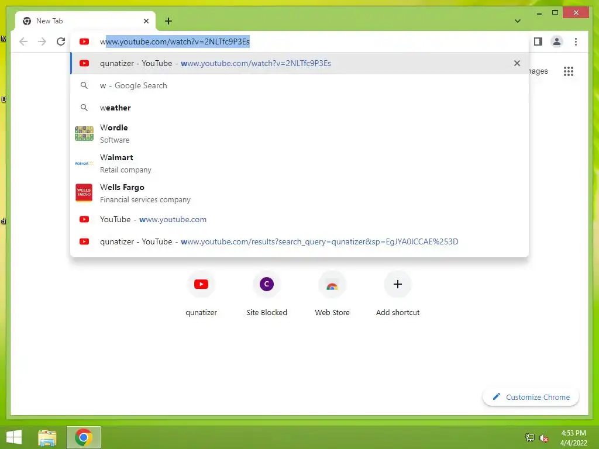The image size is (599, 449).
Task: Select the 'weather' search suggestion
Action: (299, 108)
